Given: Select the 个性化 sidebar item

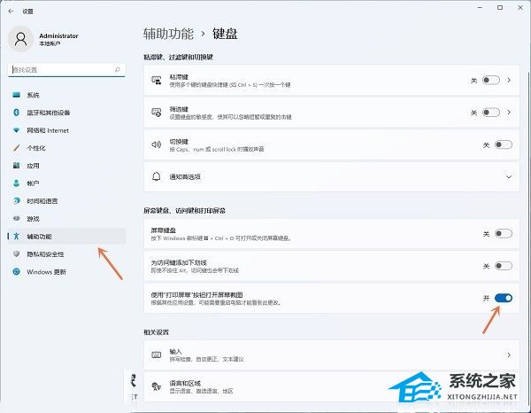Looking at the screenshot, I should click(x=35, y=148).
